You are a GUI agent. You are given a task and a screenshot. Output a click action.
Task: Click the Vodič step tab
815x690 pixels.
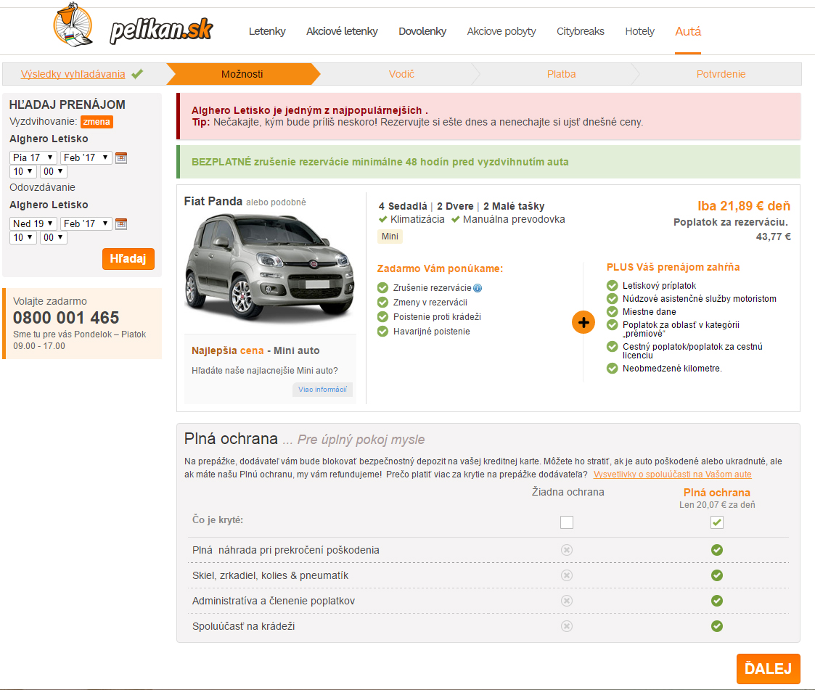(x=402, y=74)
